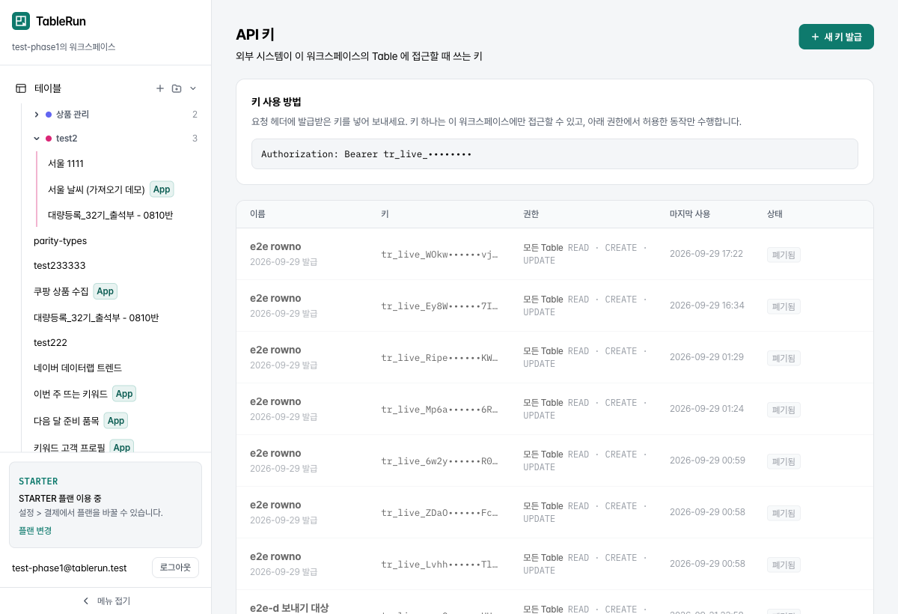The width and height of the screenshot is (898, 614).
Task: Click the 이름 column header
Action: click(257, 214)
